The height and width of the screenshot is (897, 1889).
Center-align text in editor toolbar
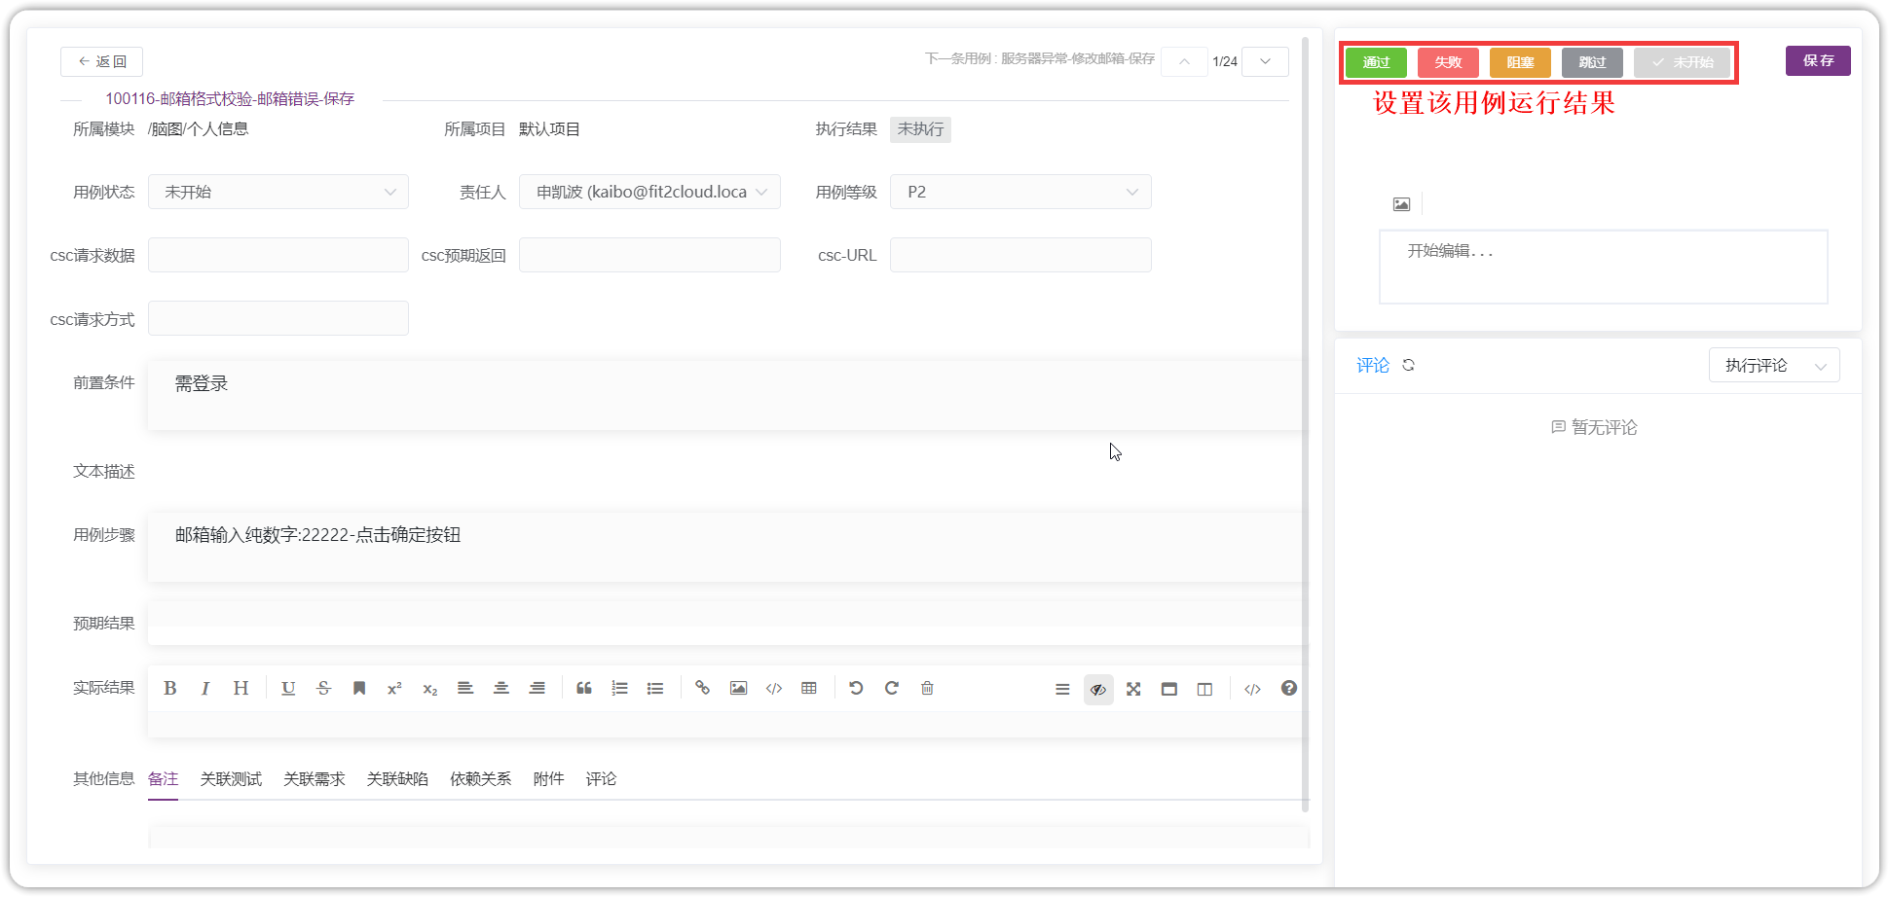point(501,689)
